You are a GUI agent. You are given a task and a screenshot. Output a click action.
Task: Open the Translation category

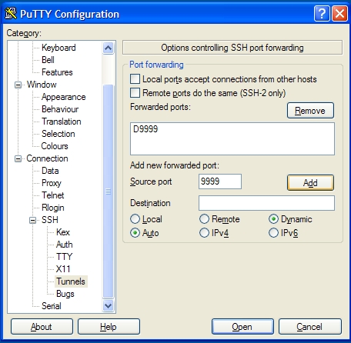click(62, 122)
